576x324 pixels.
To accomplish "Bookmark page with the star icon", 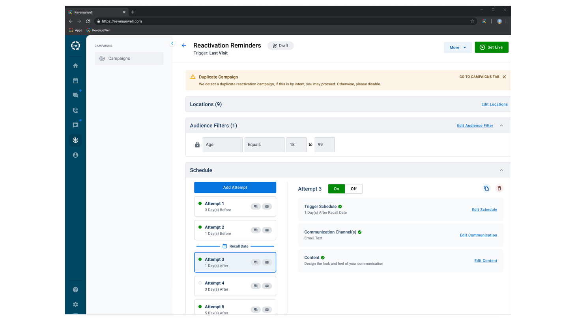I will pyautogui.click(x=472, y=21).
